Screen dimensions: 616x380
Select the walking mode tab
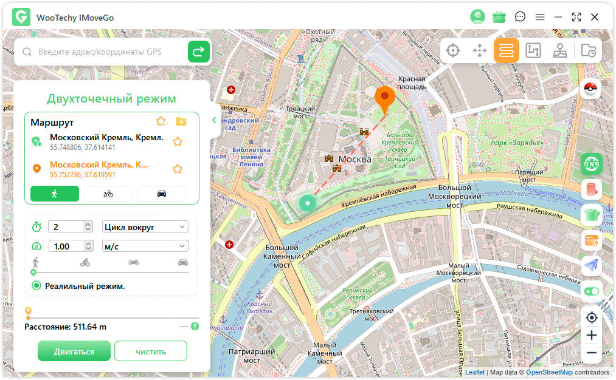(55, 194)
